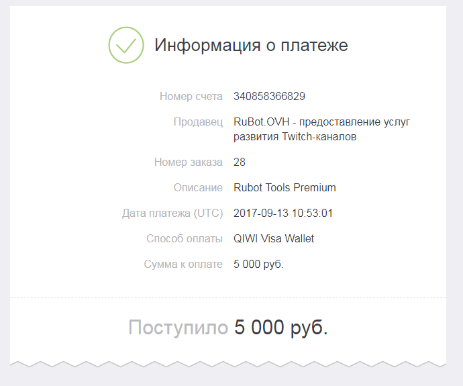Click the "QIWI Visa Wallet" payment method
Viewport: 463px width, 386px height.
(274, 238)
